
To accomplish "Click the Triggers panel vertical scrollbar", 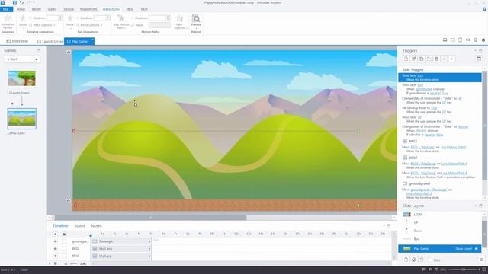I will (x=484, y=126).
